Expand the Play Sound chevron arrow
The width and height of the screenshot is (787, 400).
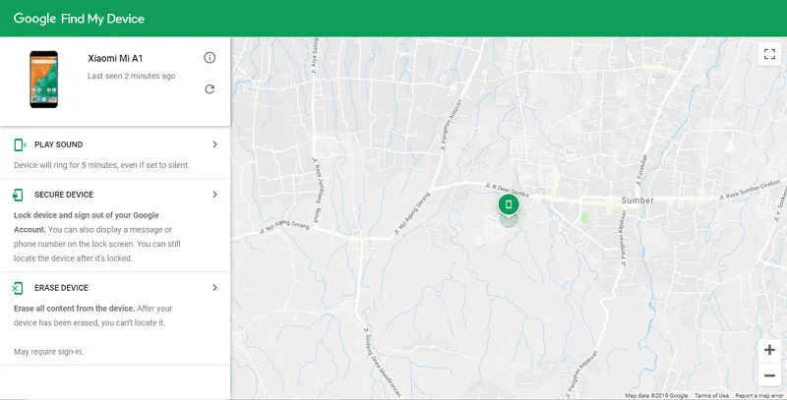pos(214,144)
